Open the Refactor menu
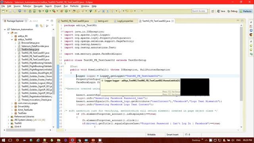The image size is (254, 143). point(27,6)
